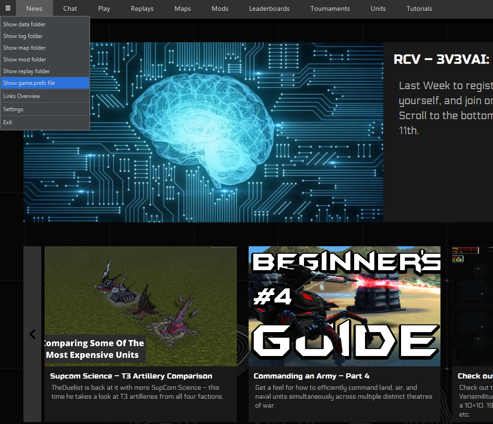The height and width of the screenshot is (424, 493).
Task: Click the 'TheDuelist is back at it' description
Action: coord(137,392)
